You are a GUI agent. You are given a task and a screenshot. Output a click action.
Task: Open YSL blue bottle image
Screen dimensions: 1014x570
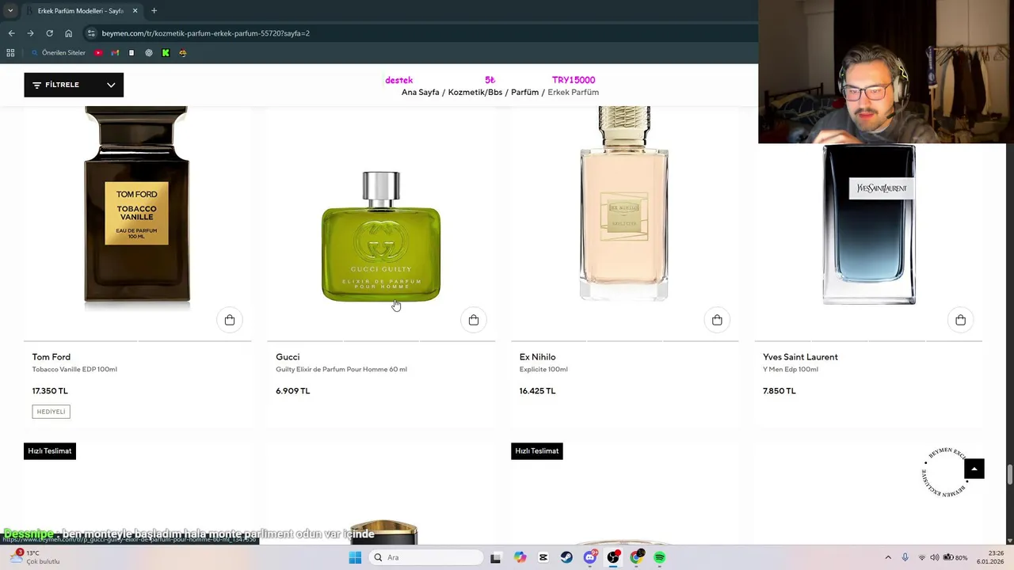869,225
